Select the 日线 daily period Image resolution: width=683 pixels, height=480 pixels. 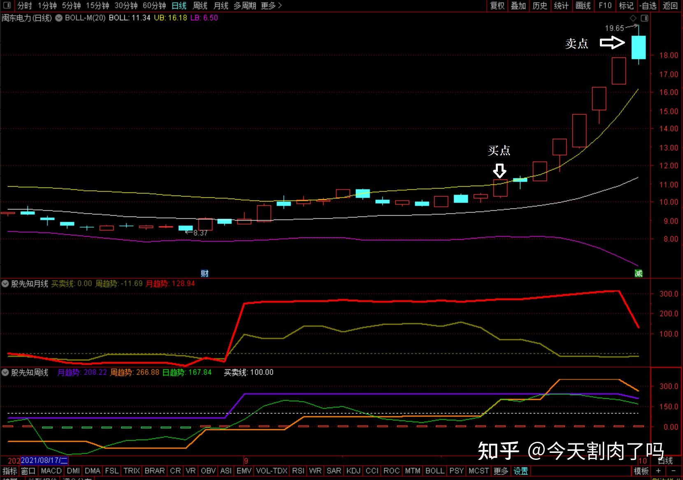[x=179, y=5]
